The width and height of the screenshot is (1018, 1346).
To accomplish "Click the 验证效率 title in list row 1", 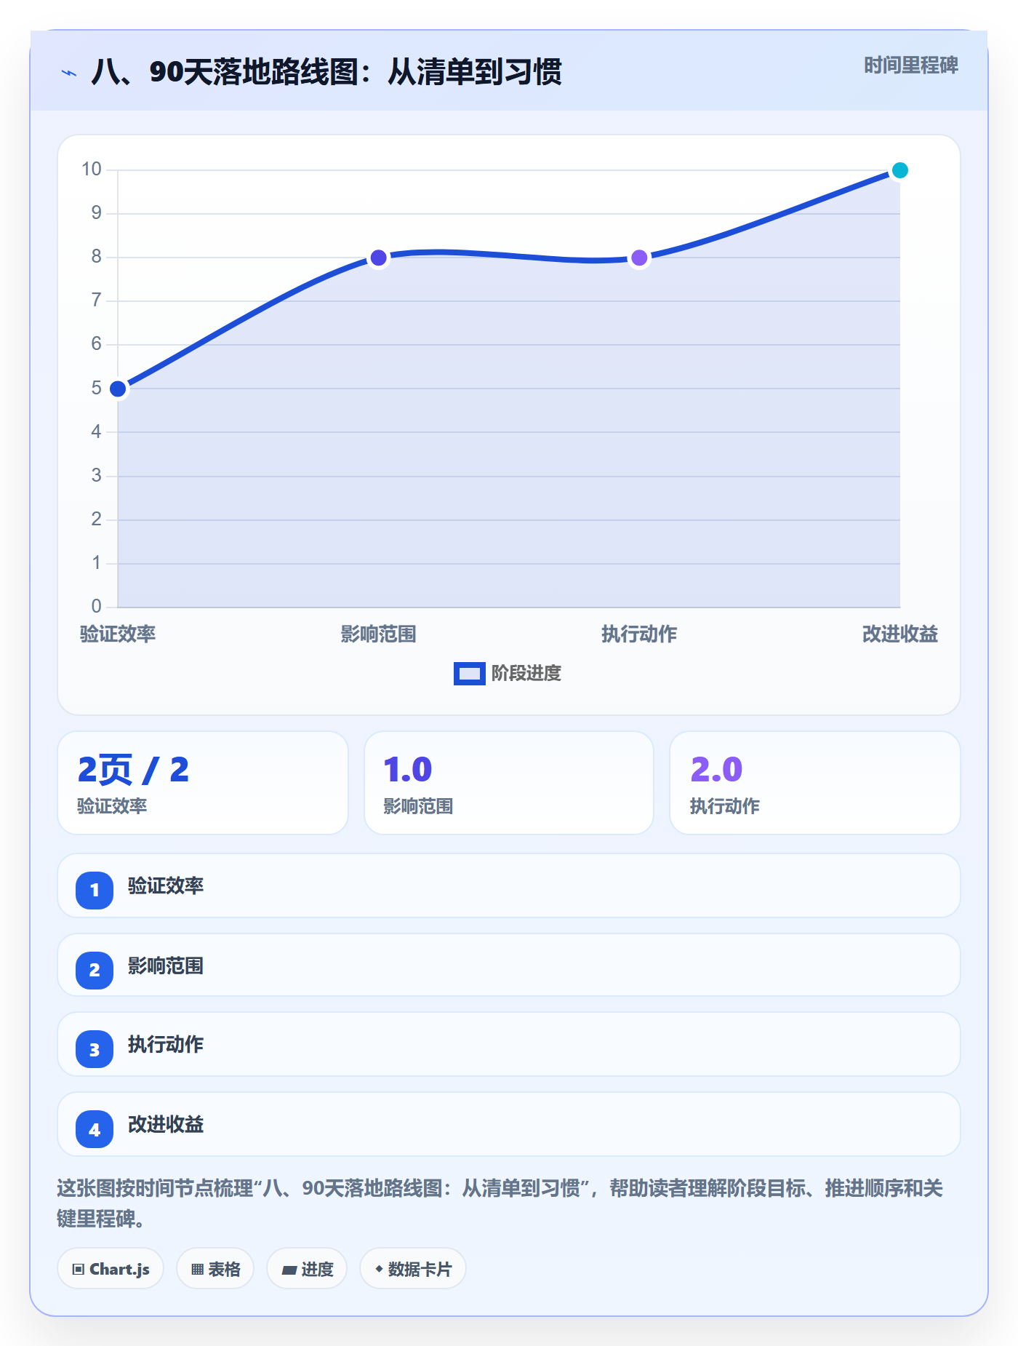I will click(166, 886).
